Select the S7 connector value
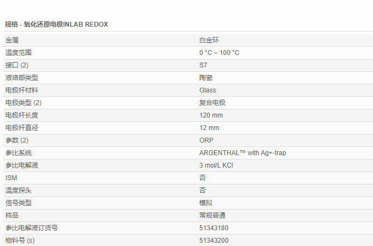 (203, 65)
